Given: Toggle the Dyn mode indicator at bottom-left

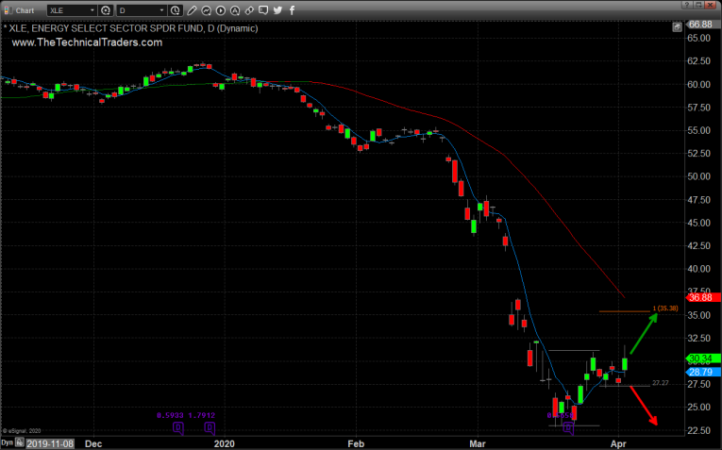Looking at the screenshot, I should (8, 442).
